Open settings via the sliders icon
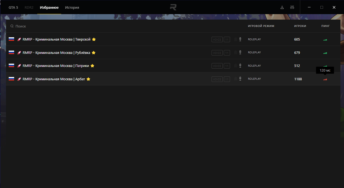 (292, 7)
